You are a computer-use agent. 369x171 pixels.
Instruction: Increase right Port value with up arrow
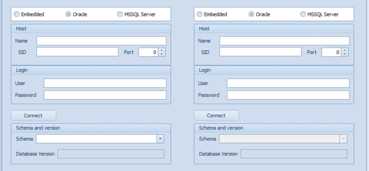pyautogui.click(x=345, y=50)
